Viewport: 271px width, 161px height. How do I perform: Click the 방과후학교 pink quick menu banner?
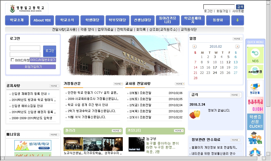coord(255,105)
